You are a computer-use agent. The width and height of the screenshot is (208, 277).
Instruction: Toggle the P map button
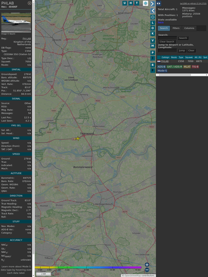[x=152, y=52]
